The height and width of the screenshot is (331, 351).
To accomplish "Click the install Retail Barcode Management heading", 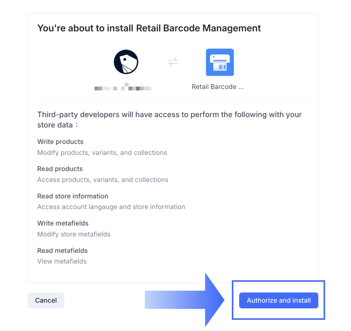I will tap(149, 28).
